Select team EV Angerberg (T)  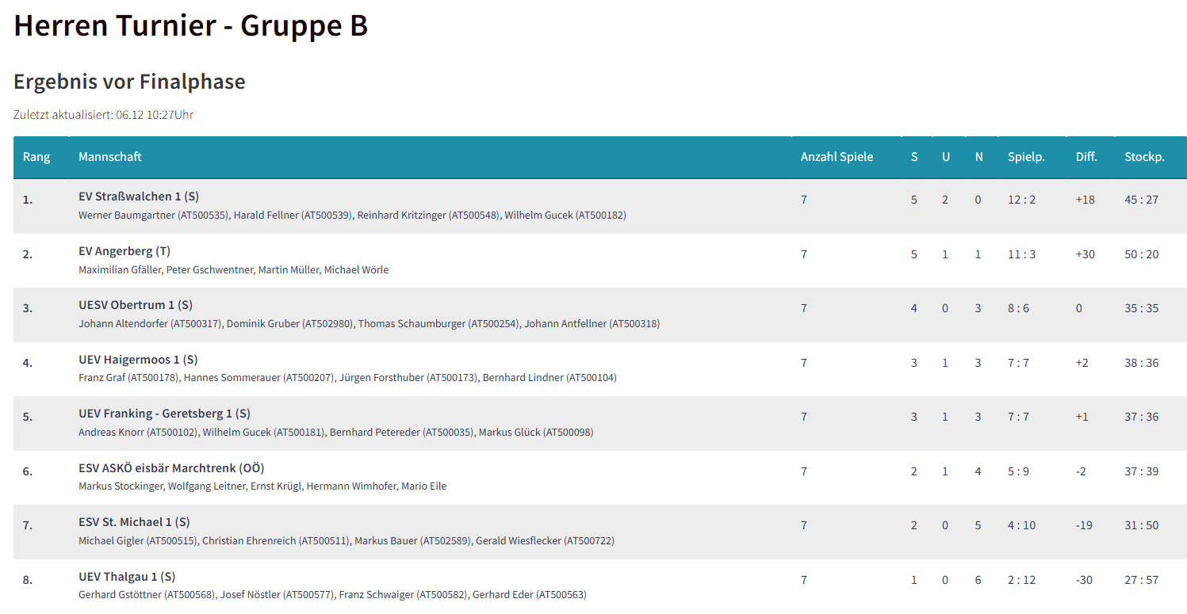pyautogui.click(x=124, y=251)
